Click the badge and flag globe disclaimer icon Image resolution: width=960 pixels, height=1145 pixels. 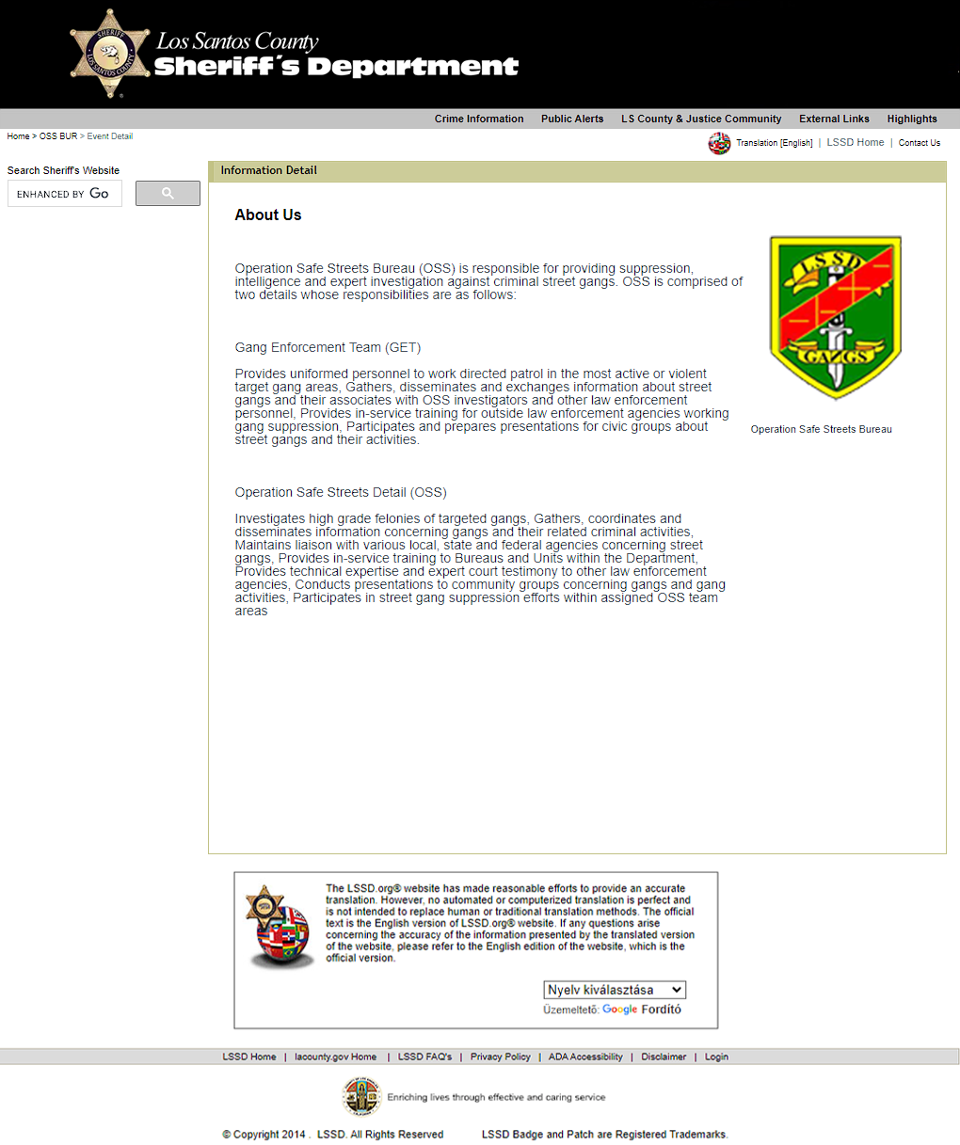coord(277,927)
